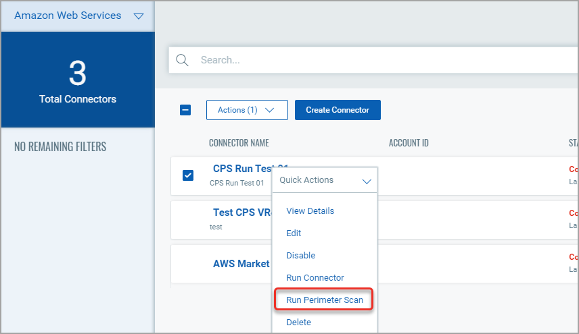Click into the Search input field
Viewport: 579px width, 334px height.
[379, 60]
